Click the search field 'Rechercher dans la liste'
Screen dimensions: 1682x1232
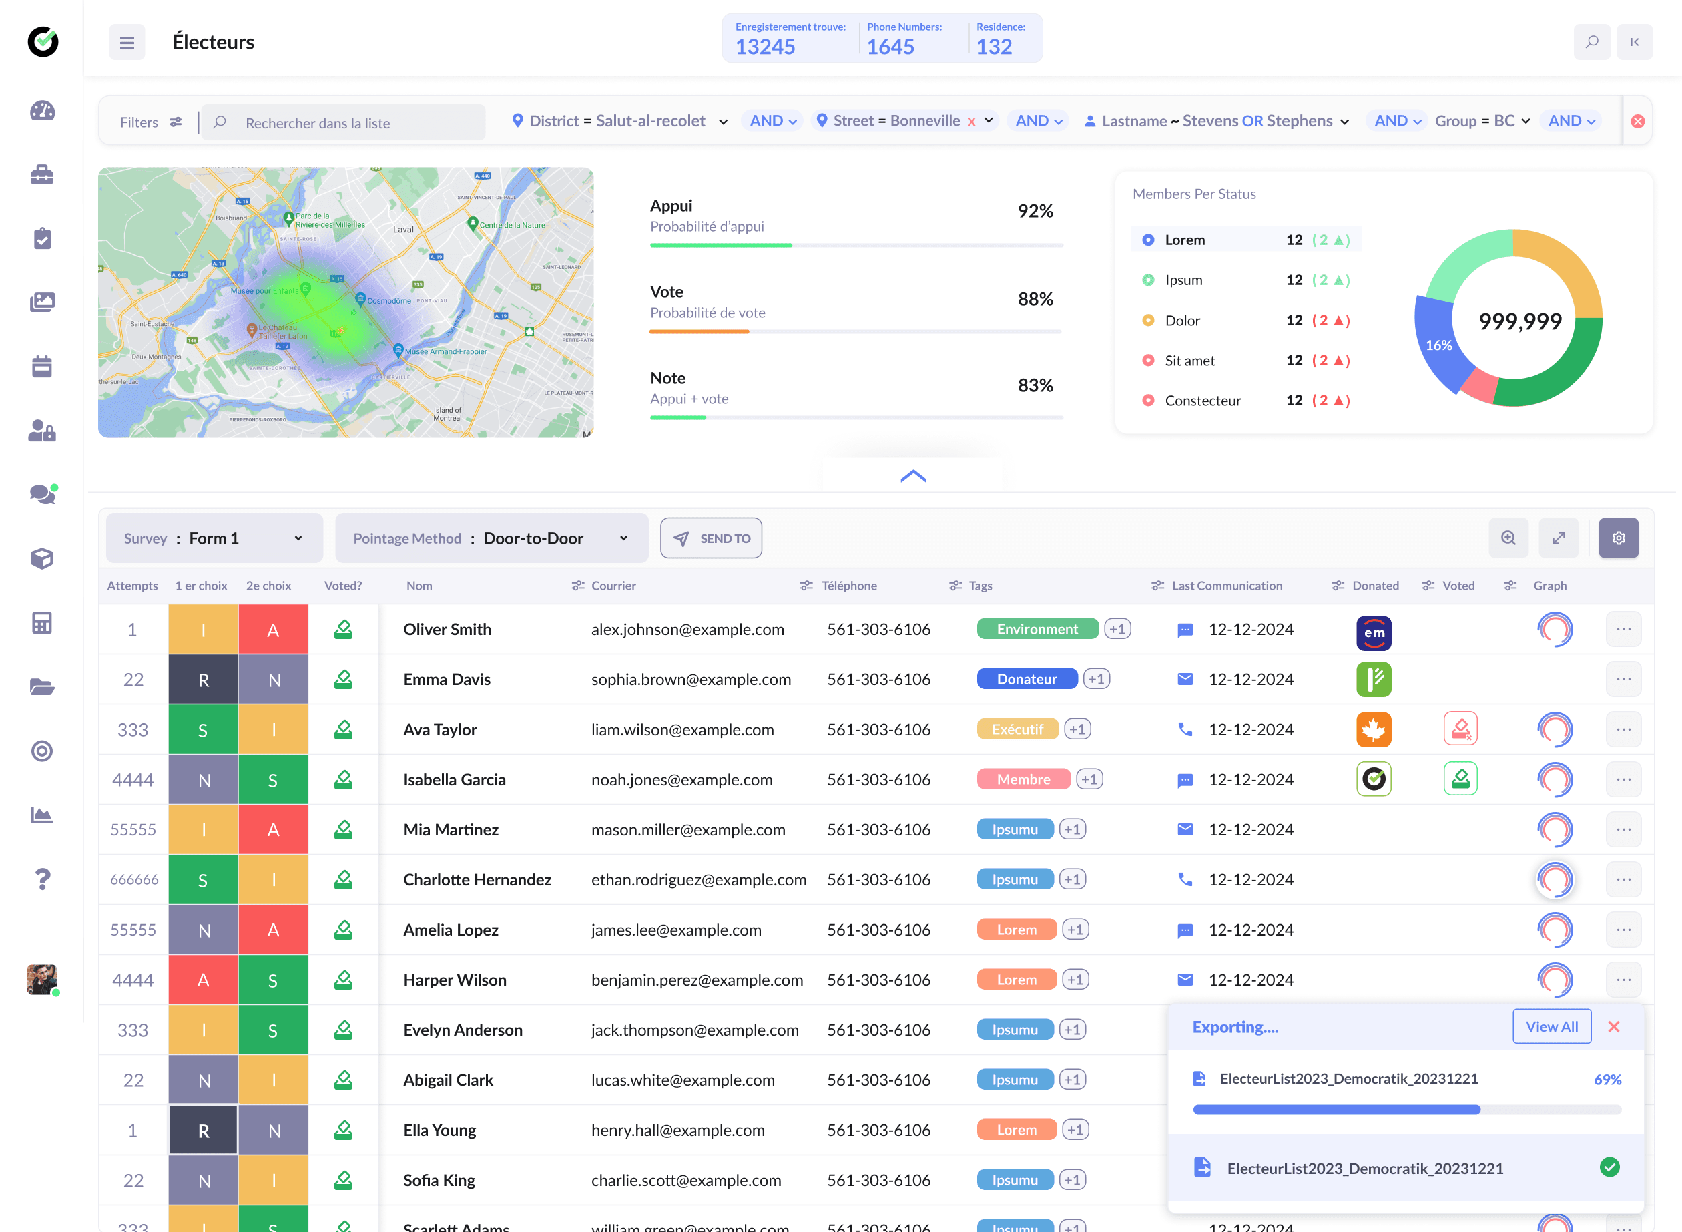click(344, 122)
